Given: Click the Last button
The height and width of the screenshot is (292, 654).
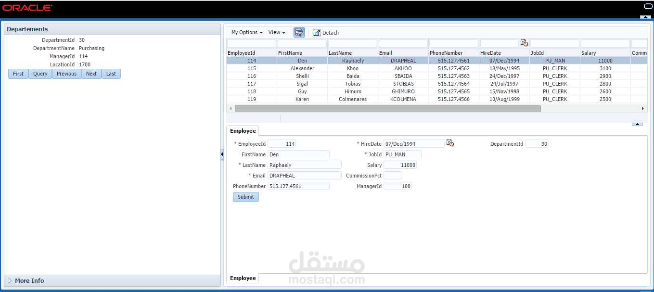Looking at the screenshot, I should (x=111, y=74).
